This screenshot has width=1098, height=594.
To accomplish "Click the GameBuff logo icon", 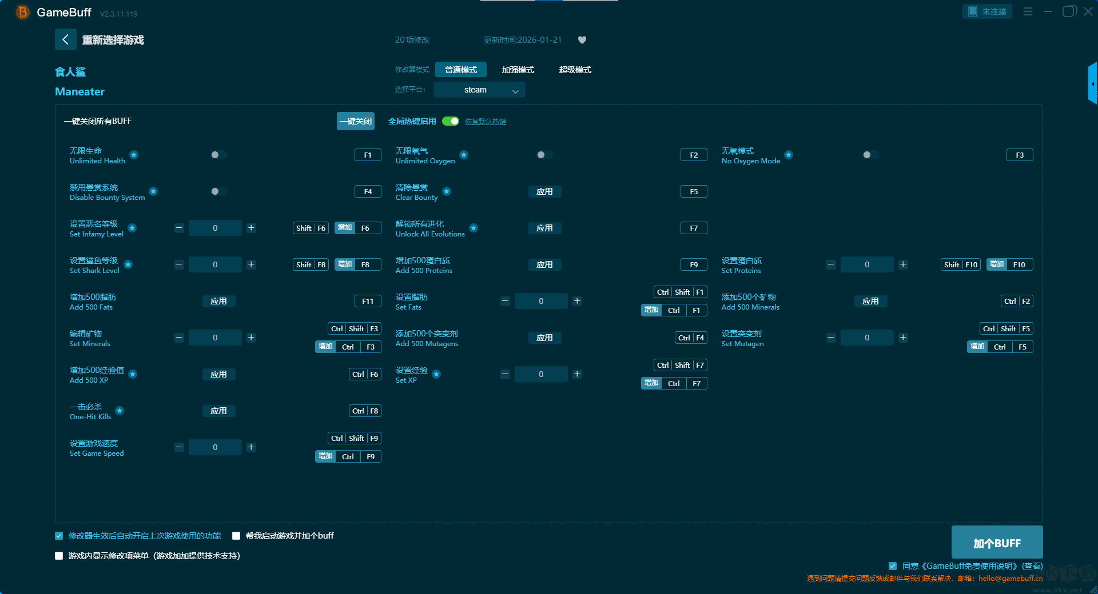I will [23, 12].
